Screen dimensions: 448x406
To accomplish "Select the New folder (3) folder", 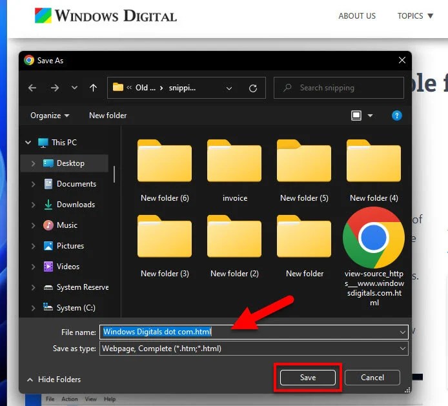I will [x=165, y=247].
